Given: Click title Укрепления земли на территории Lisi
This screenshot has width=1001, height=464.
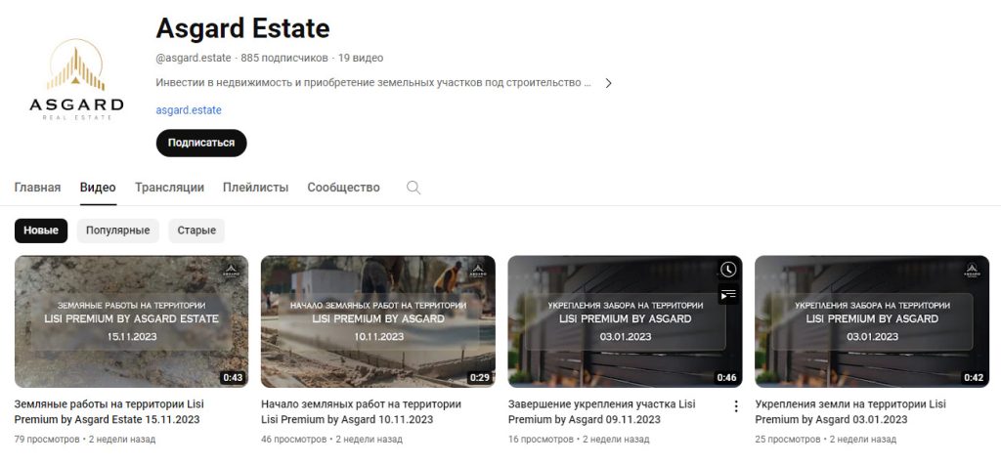Looking at the screenshot, I should [x=850, y=411].
